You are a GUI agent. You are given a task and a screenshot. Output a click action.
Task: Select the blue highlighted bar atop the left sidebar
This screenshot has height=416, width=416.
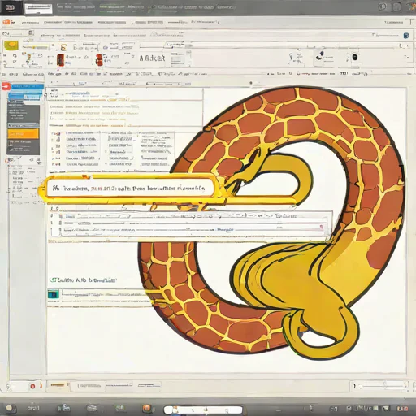(x=27, y=86)
